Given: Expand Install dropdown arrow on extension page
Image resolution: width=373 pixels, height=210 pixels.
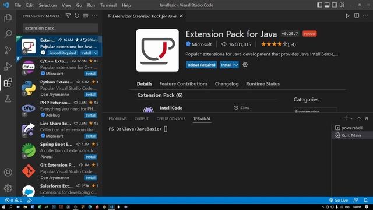Looking at the screenshot, I should coord(236,65).
